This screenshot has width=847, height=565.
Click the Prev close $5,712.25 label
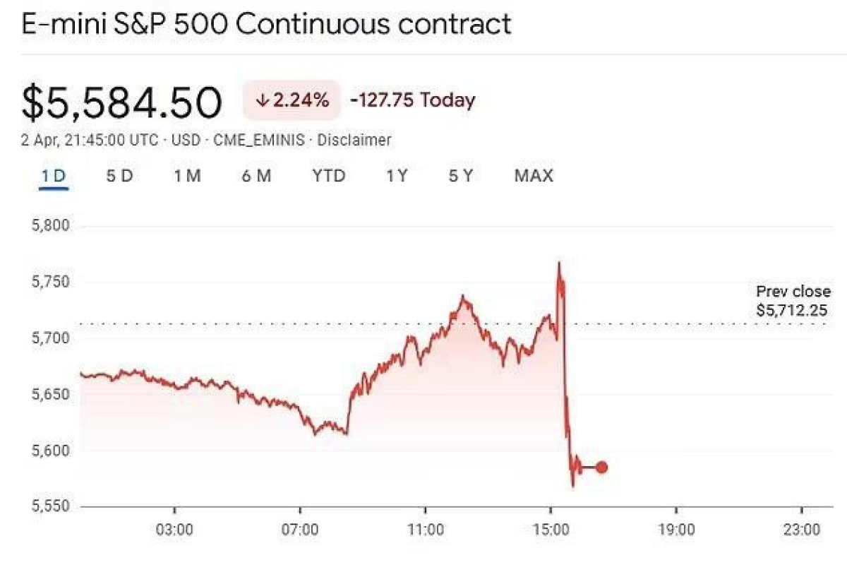tap(793, 301)
